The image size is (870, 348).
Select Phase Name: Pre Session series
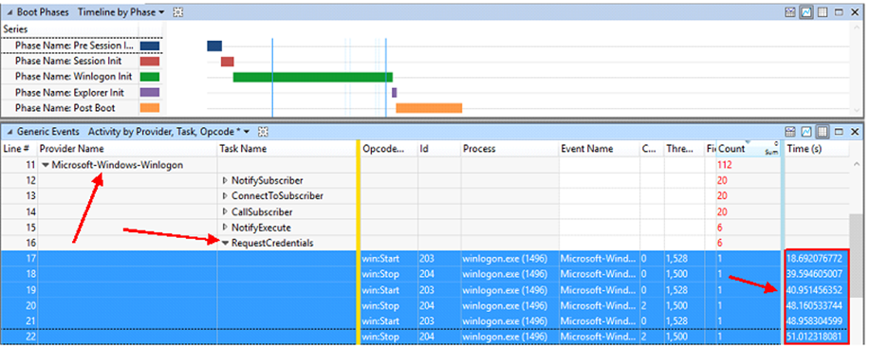tap(73, 46)
